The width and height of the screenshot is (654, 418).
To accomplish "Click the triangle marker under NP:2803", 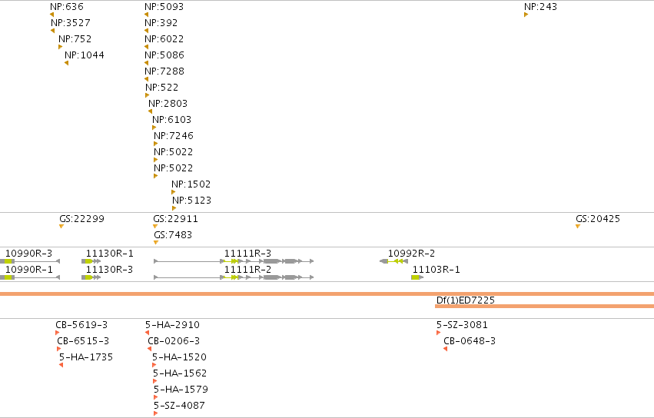I will 150,111.
